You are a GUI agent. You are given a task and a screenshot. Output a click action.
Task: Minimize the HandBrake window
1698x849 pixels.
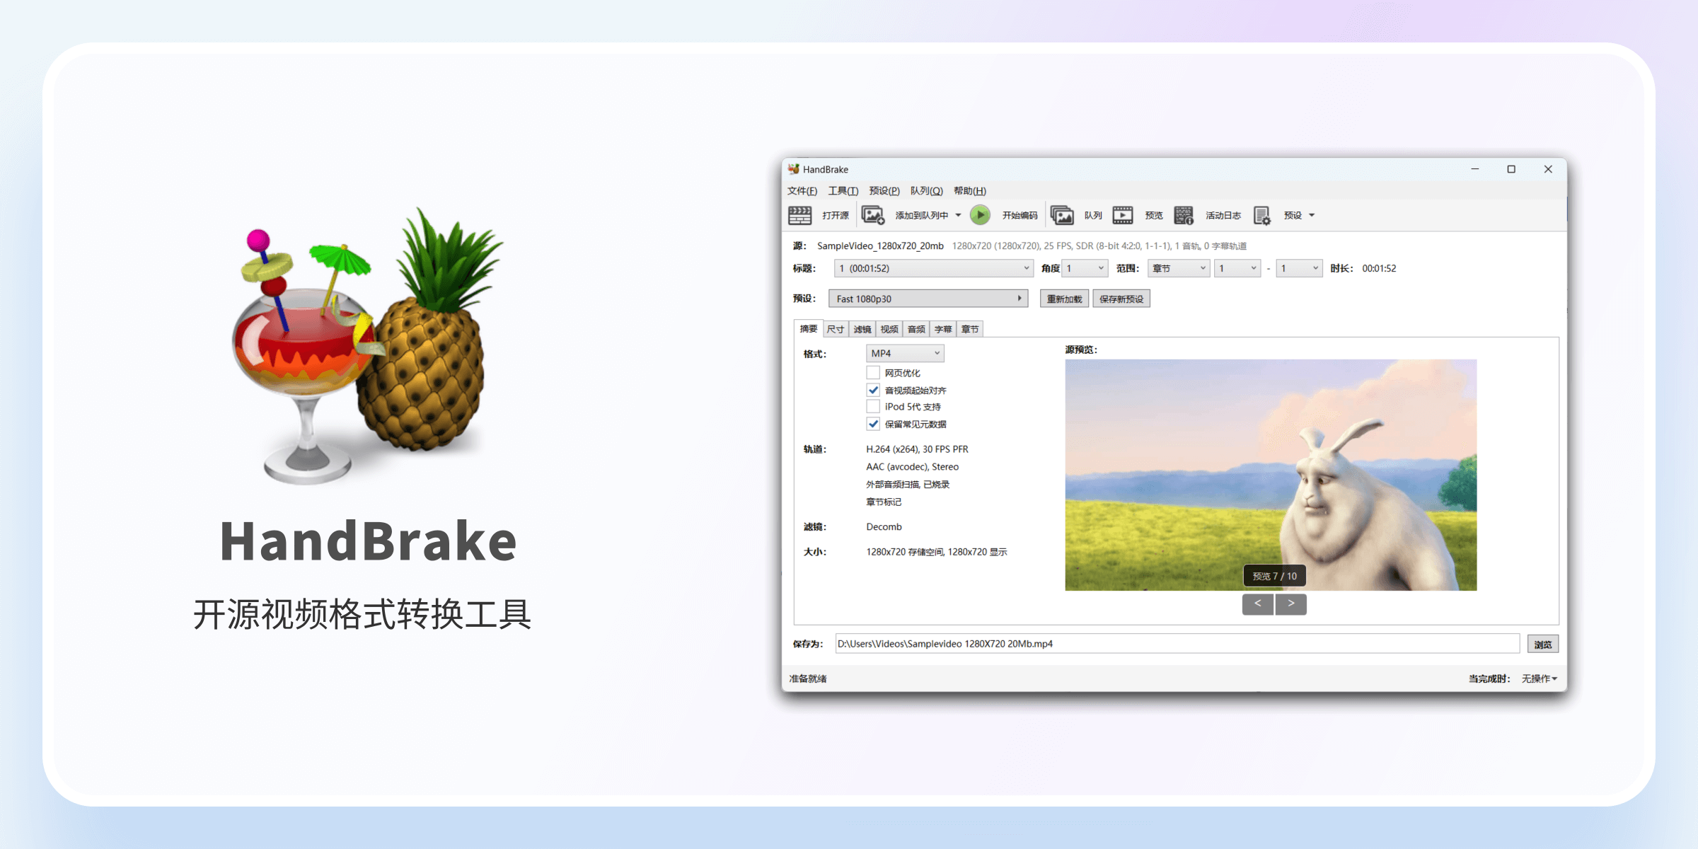coord(1474,169)
